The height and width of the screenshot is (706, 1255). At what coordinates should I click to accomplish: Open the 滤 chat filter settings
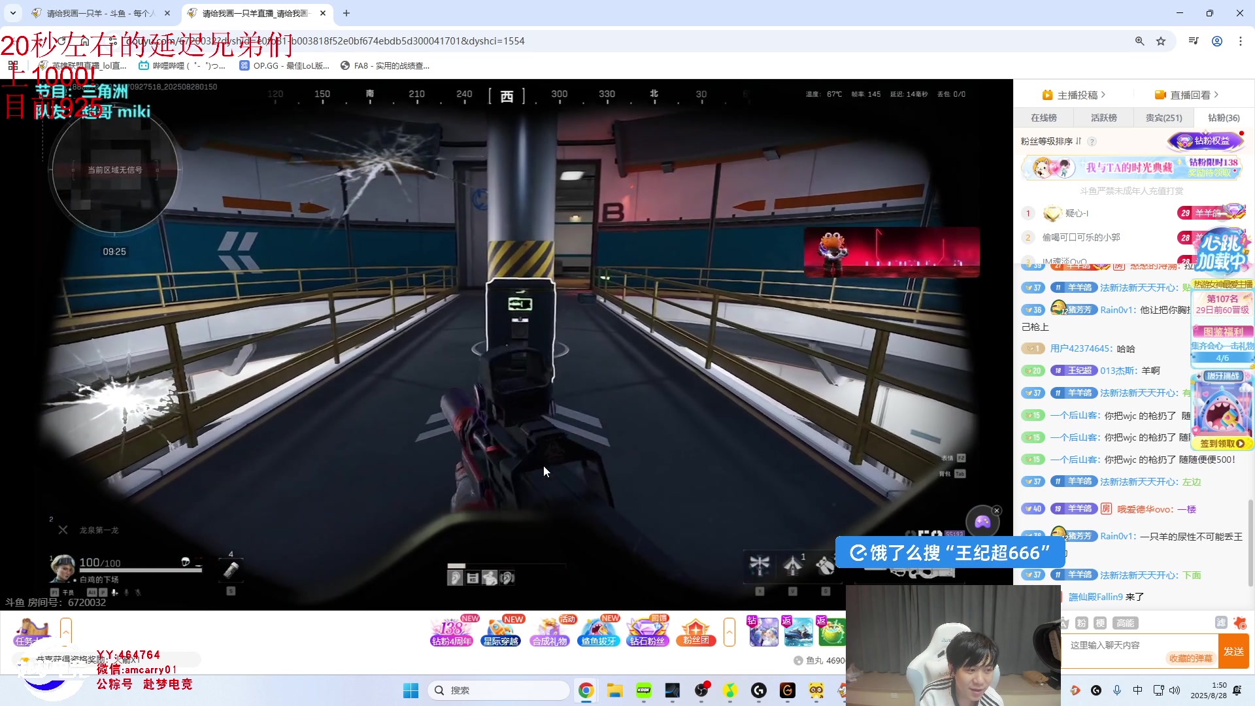pos(1220,622)
